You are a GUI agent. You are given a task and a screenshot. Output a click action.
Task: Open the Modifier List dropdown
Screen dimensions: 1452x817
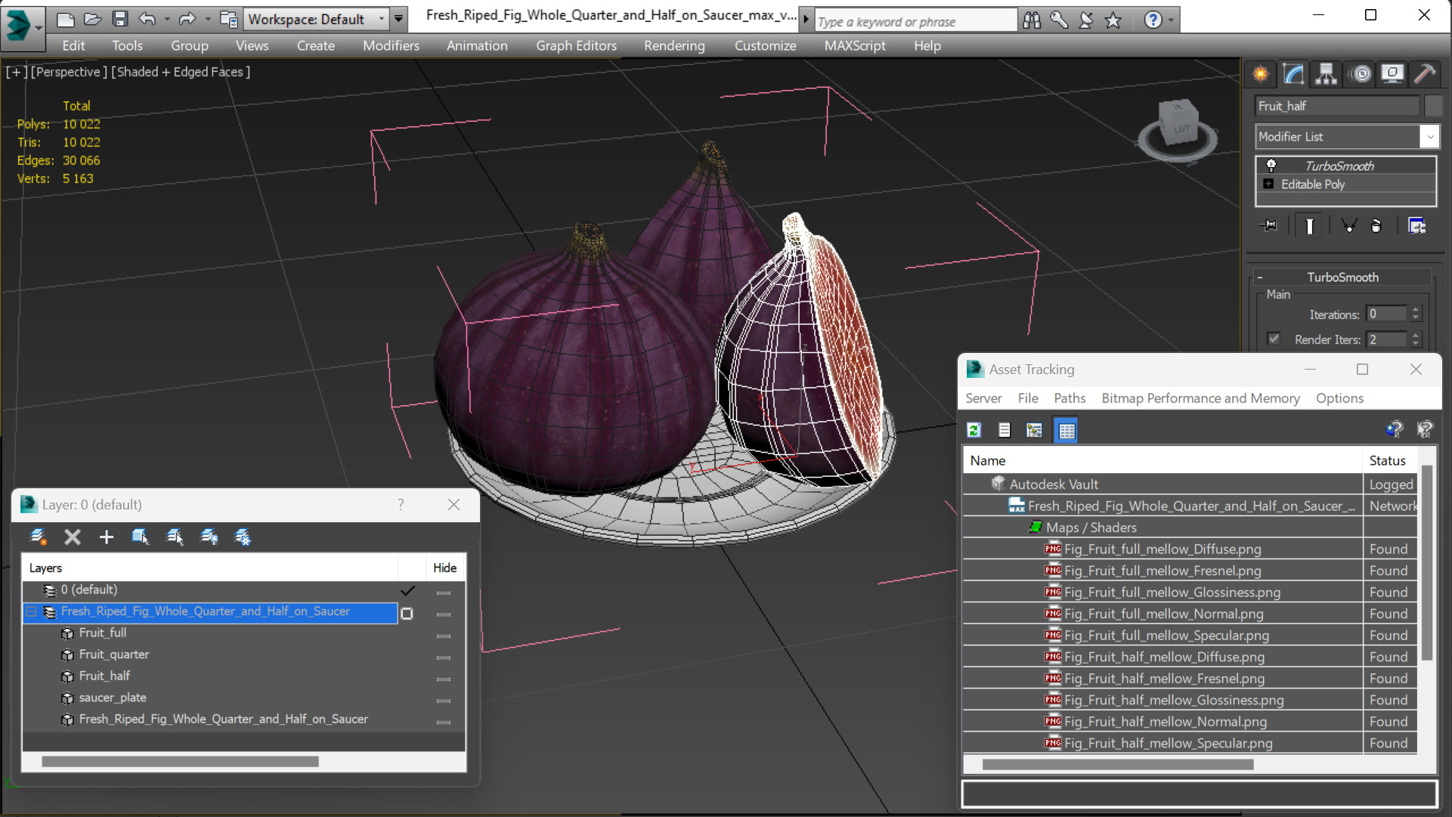[1429, 137]
